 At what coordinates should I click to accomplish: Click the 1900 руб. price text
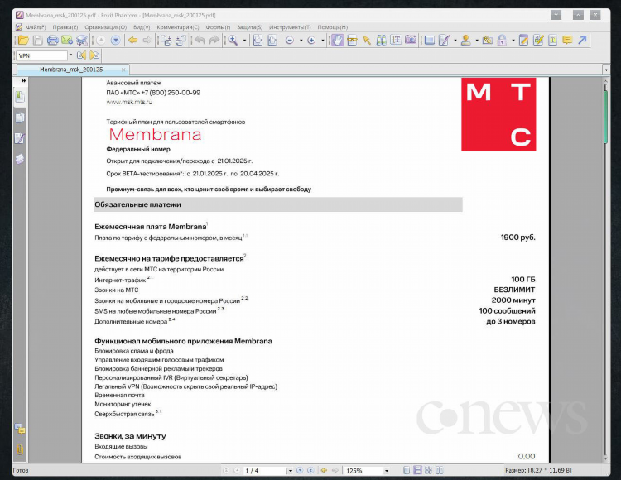(517, 238)
